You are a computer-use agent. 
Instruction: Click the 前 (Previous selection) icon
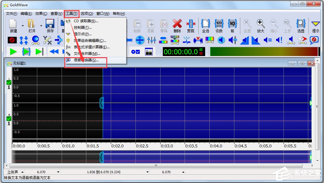[x=232, y=23]
